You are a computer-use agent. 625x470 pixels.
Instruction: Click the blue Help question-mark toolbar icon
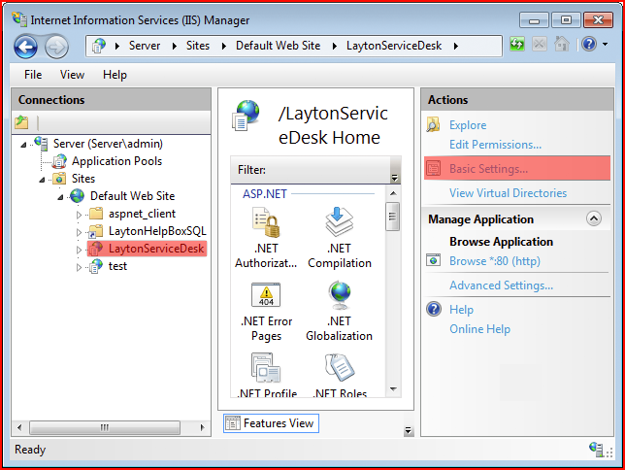[589, 44]
